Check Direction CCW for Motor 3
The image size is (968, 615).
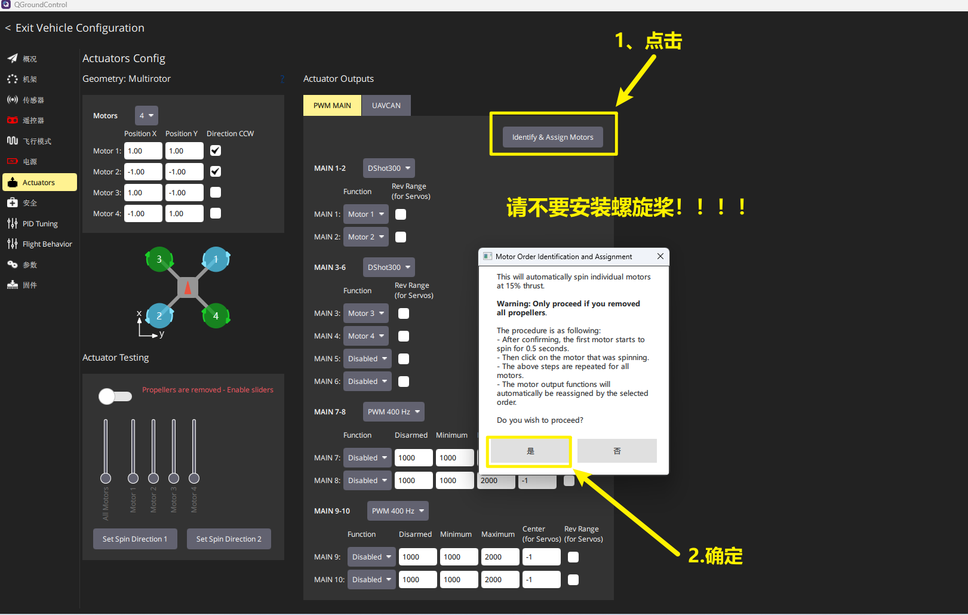point(216,192)
